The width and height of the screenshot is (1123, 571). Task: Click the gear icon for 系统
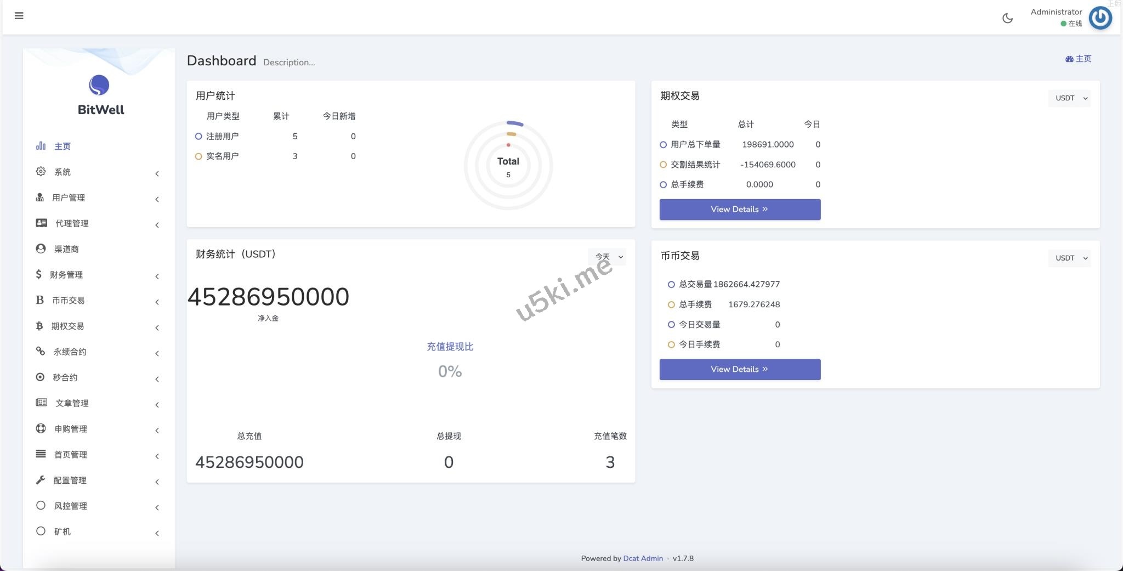[41, 172]
